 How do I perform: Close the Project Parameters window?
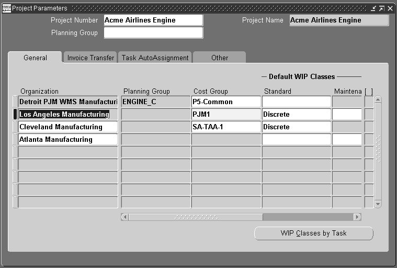[x=390, y=8]
